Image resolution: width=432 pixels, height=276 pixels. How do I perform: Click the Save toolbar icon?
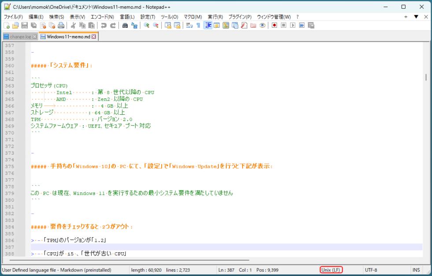point(25,25)
